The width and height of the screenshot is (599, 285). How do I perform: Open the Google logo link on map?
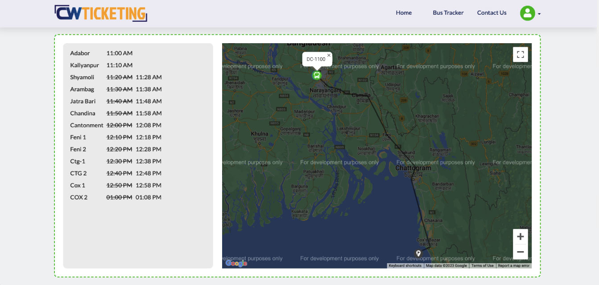tap(236, 263)
